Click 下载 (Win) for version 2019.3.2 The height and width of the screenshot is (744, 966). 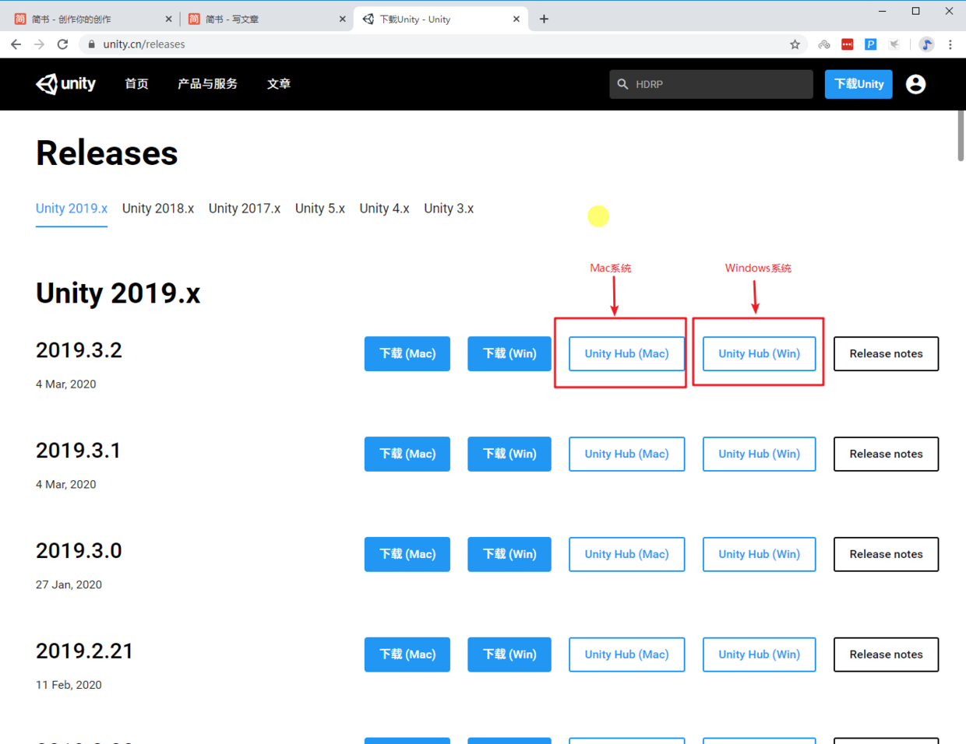(509, 353)
